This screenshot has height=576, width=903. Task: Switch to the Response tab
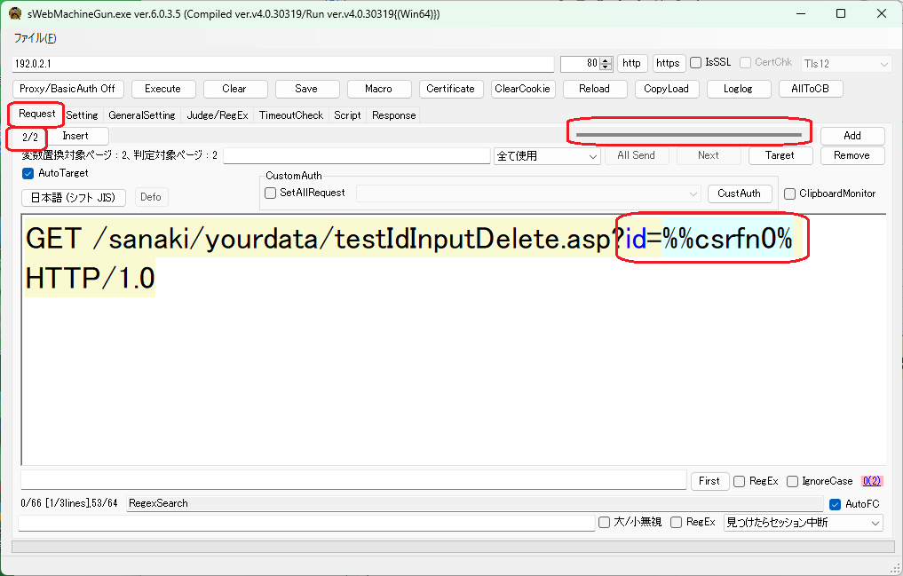[x=394, y=115]
